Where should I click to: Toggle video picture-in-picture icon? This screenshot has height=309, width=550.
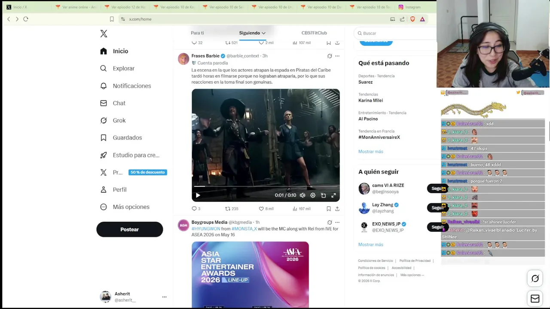coord(323,195)
